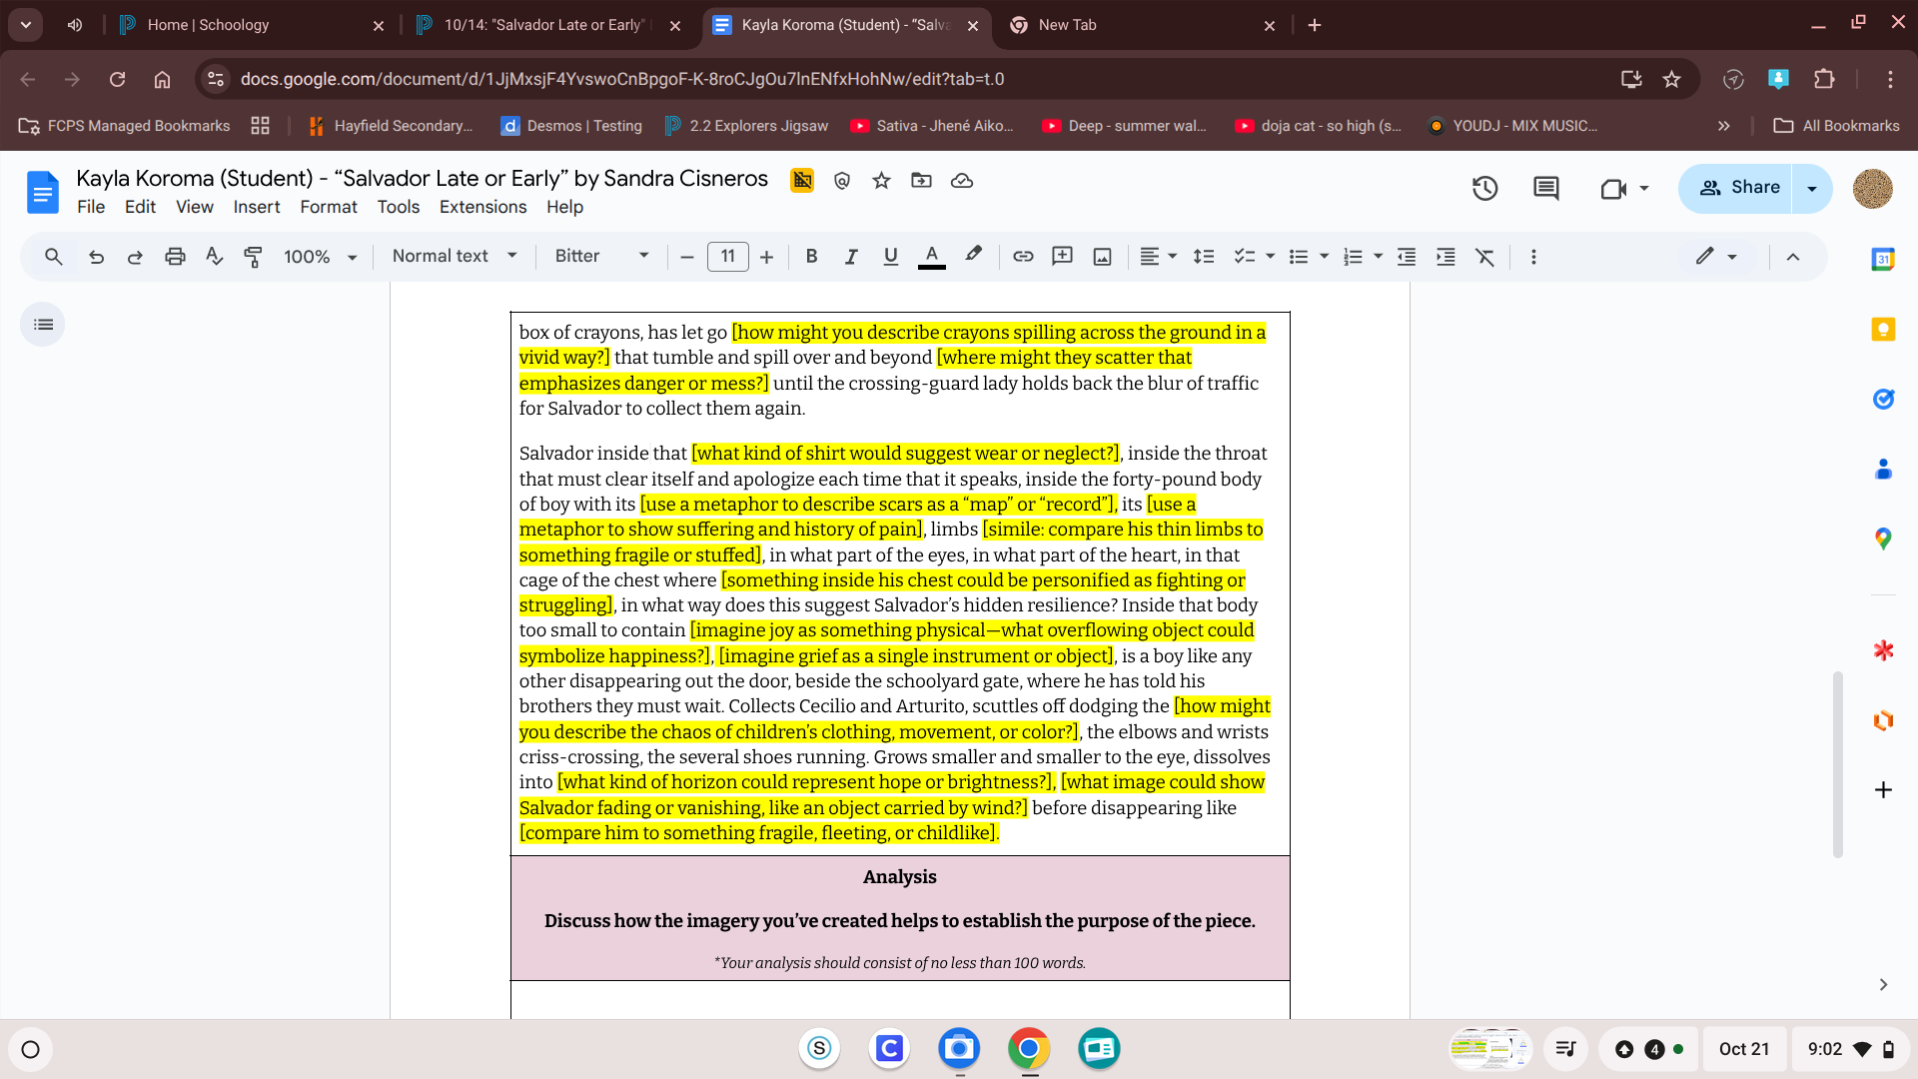Screen dimensions: 1918x1079
Task: Open the Extensions menu
Action: pyautogui.click(x=482, y=207)
